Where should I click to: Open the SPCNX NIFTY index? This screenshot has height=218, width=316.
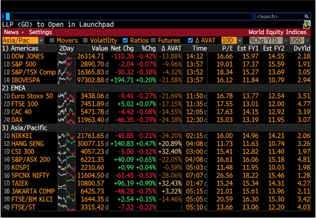click(x=30, y=175)
